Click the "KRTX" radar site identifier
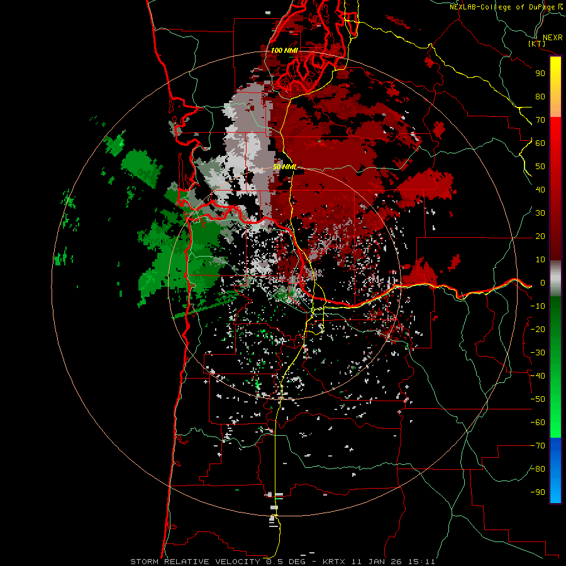 (x=334, y=562)
